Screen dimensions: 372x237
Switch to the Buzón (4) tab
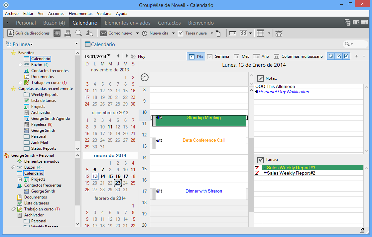point(54,23)
